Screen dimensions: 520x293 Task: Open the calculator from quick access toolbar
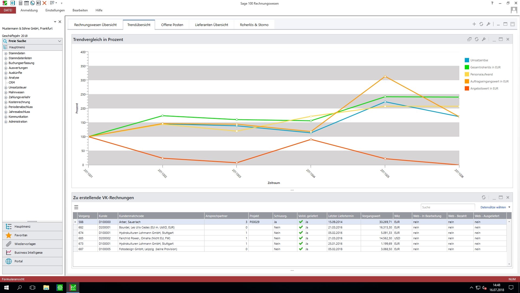click(x=21, y=3)
